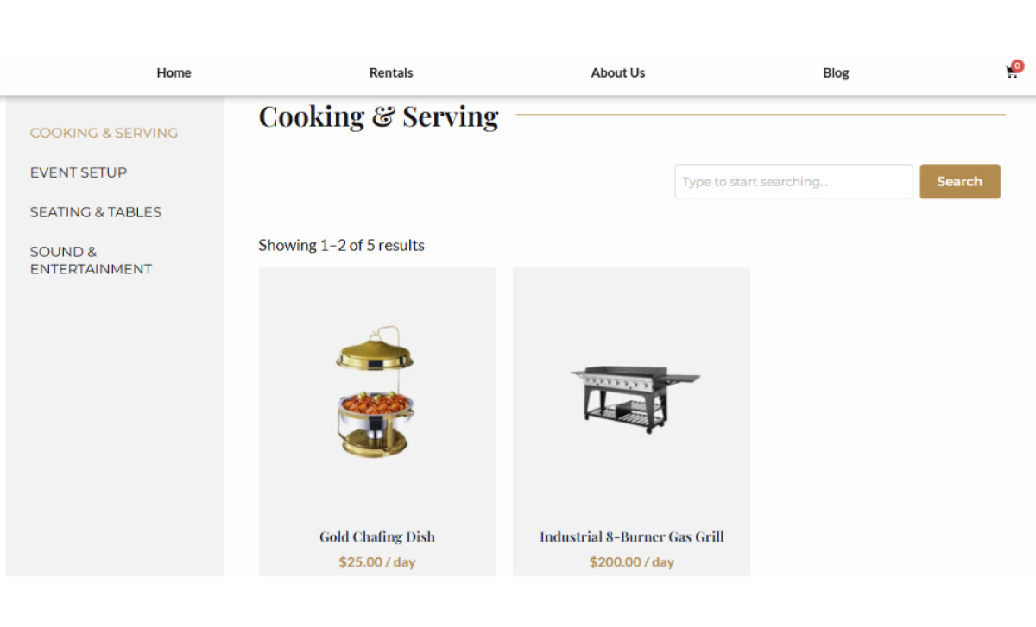Select the COOKING & SERVING category
The image size is (1036, 627).
pos(104,133)
